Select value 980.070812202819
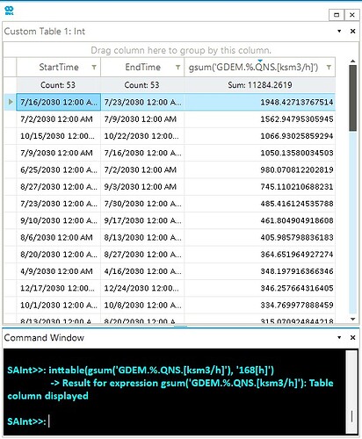The image size is (362, 439). click(x=260, y=170)
